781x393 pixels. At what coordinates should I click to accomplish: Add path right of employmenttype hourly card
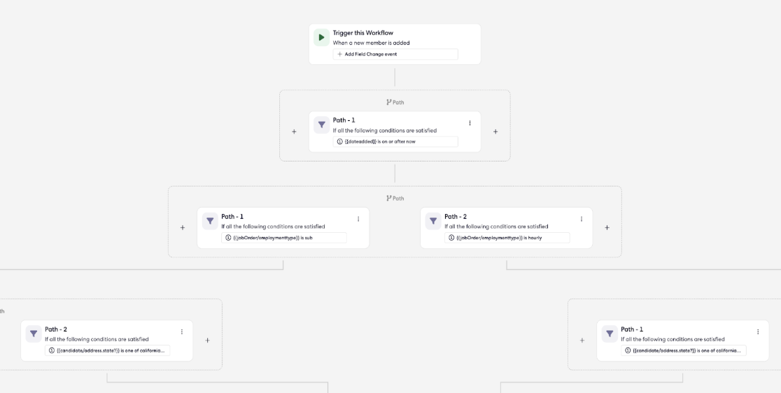click(x=607, y=228)
